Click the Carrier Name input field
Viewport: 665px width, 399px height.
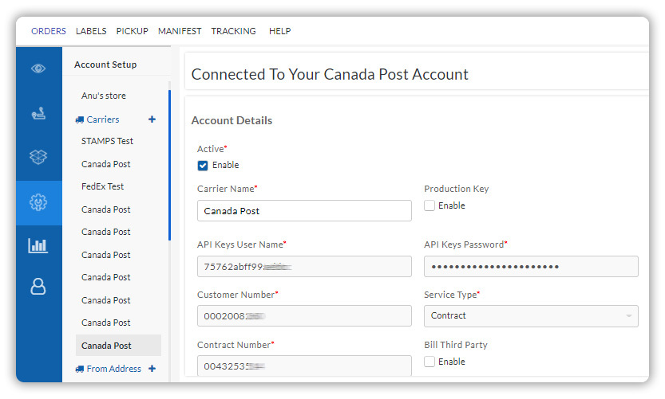coord(304,211)
